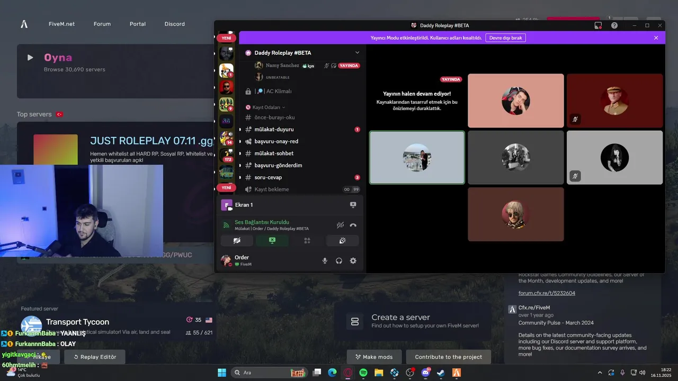Open Discord help question mark icon
678x381 pixels.
[614, 25]
